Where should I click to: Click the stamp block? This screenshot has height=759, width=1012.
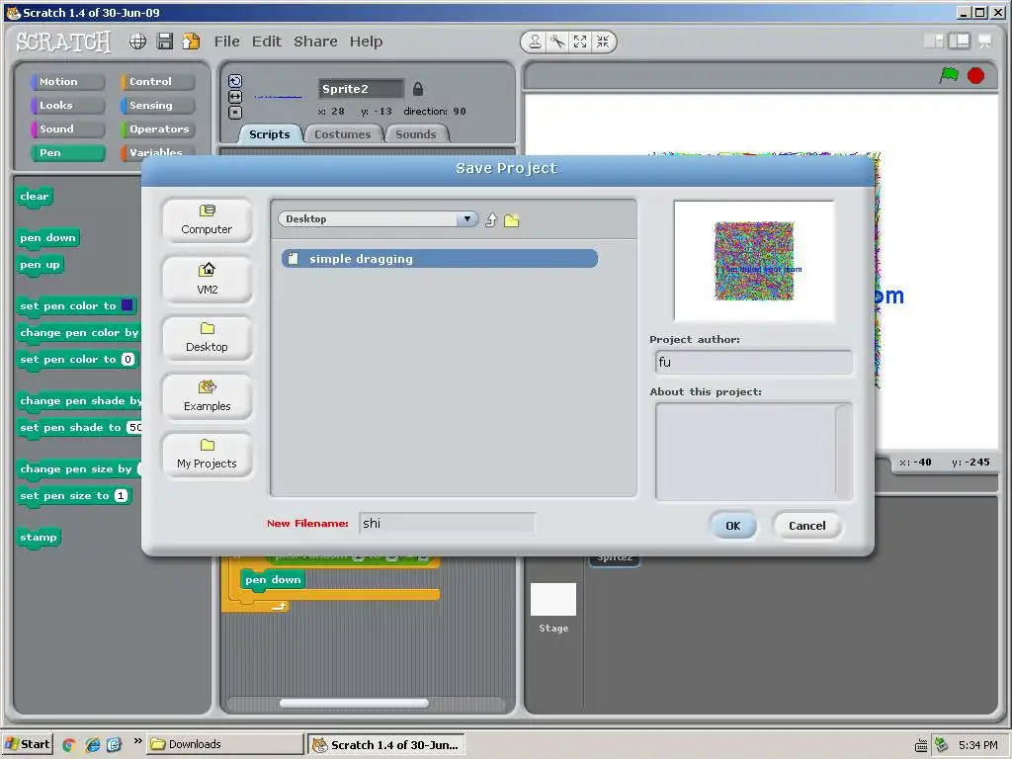tap(39, 538)
